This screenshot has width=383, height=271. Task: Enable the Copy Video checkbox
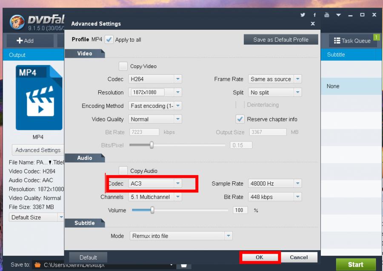[123, 66]
